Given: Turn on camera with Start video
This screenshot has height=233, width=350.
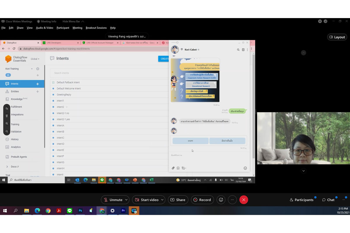Looking at the screenshot, I should (x=146, y=200).
